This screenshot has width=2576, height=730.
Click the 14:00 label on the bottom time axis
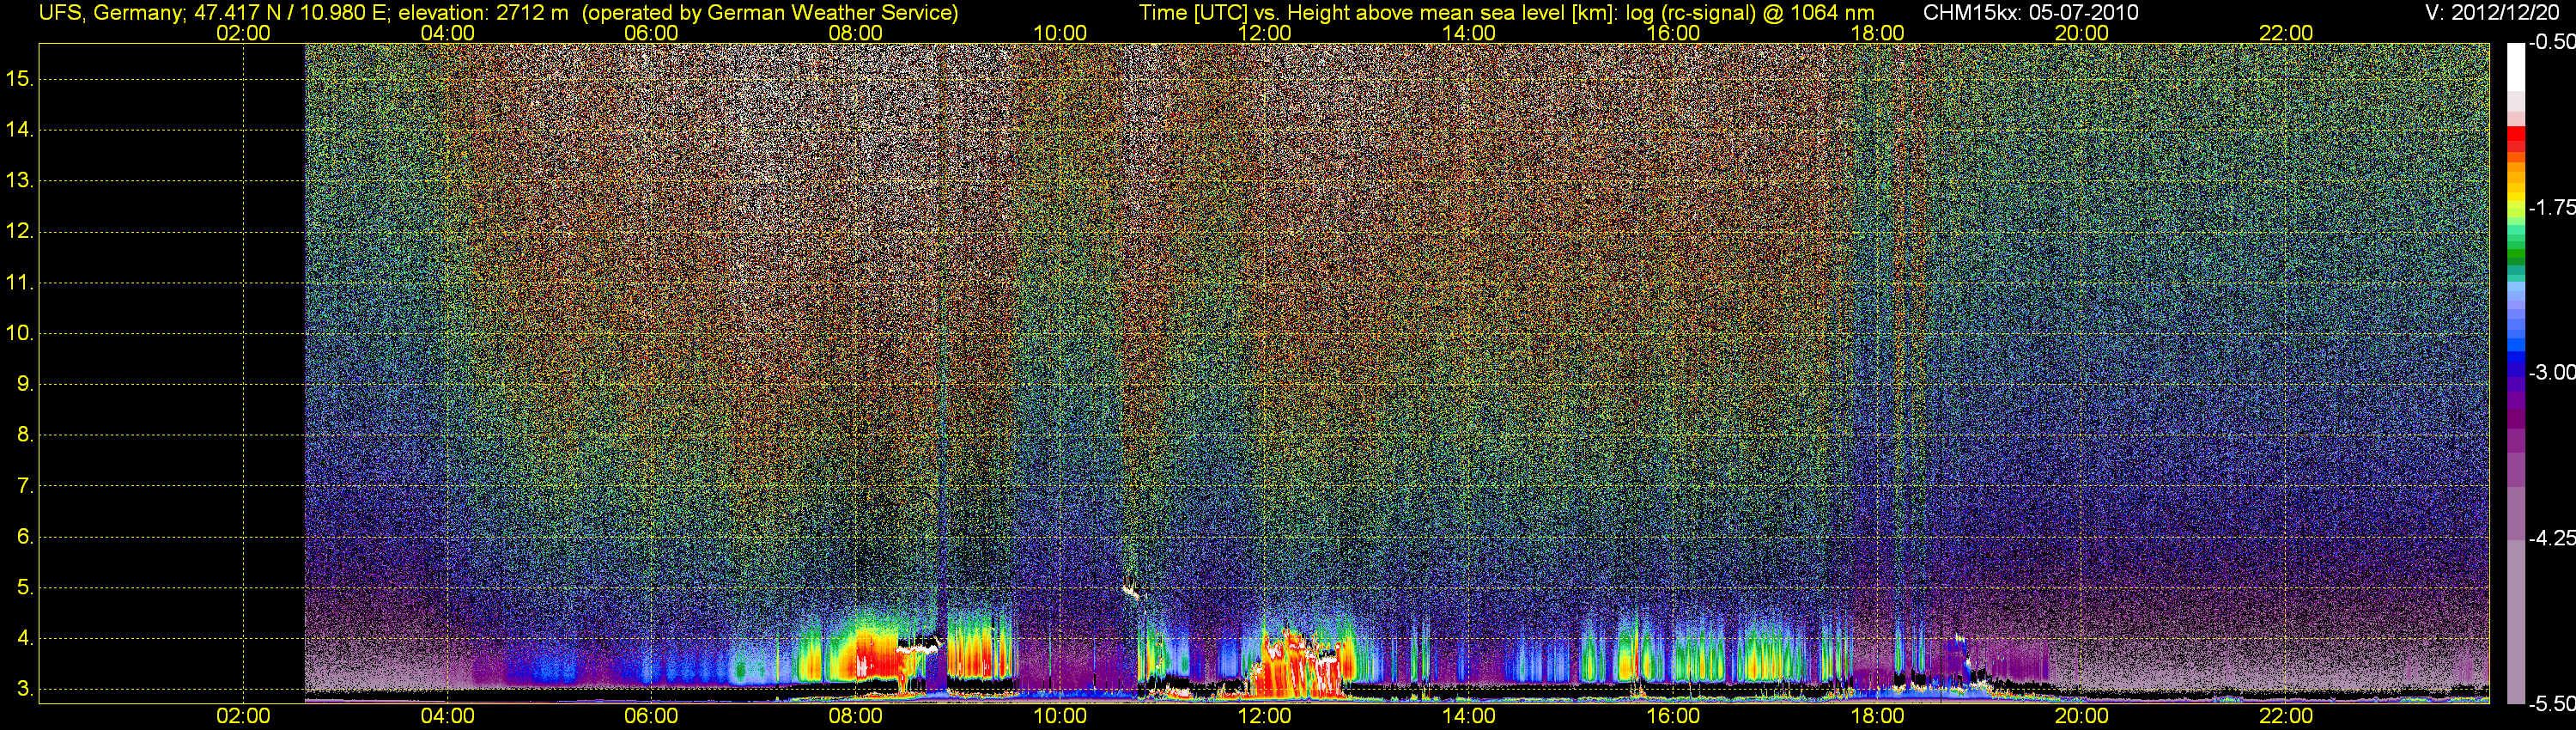click(1469, 716)
